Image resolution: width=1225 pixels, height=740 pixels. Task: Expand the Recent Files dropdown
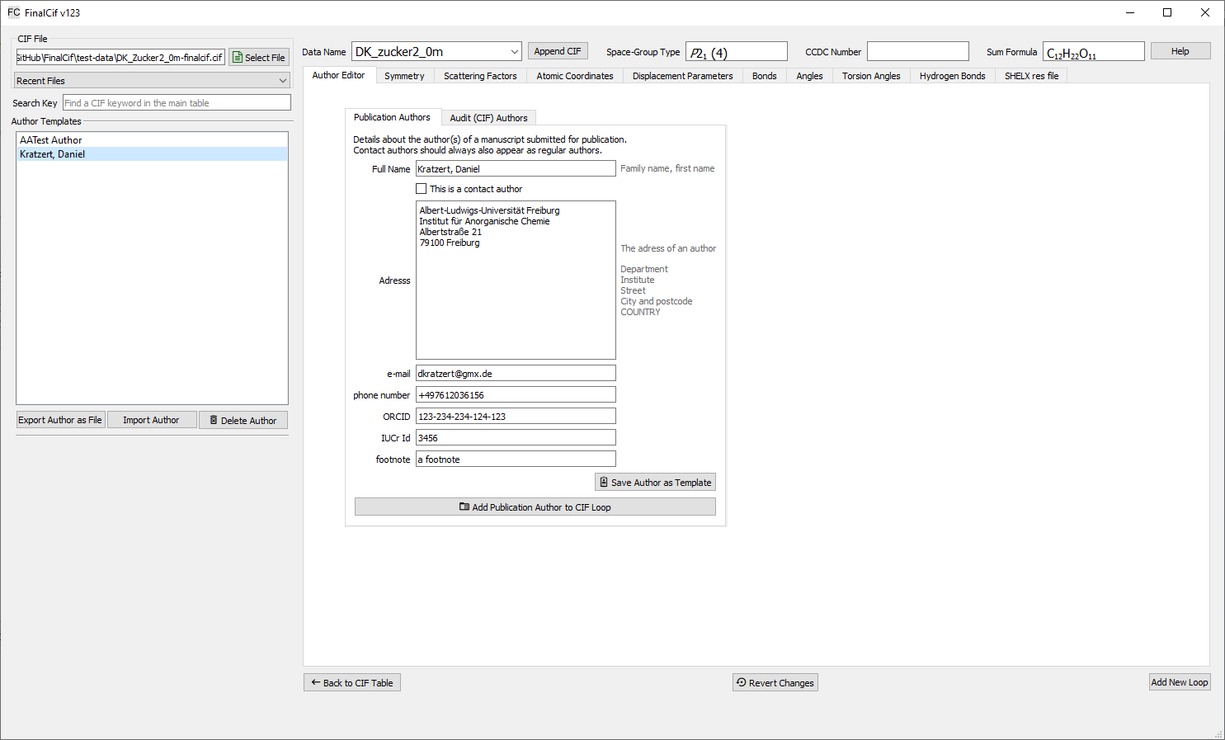click(x=283, y=81)
